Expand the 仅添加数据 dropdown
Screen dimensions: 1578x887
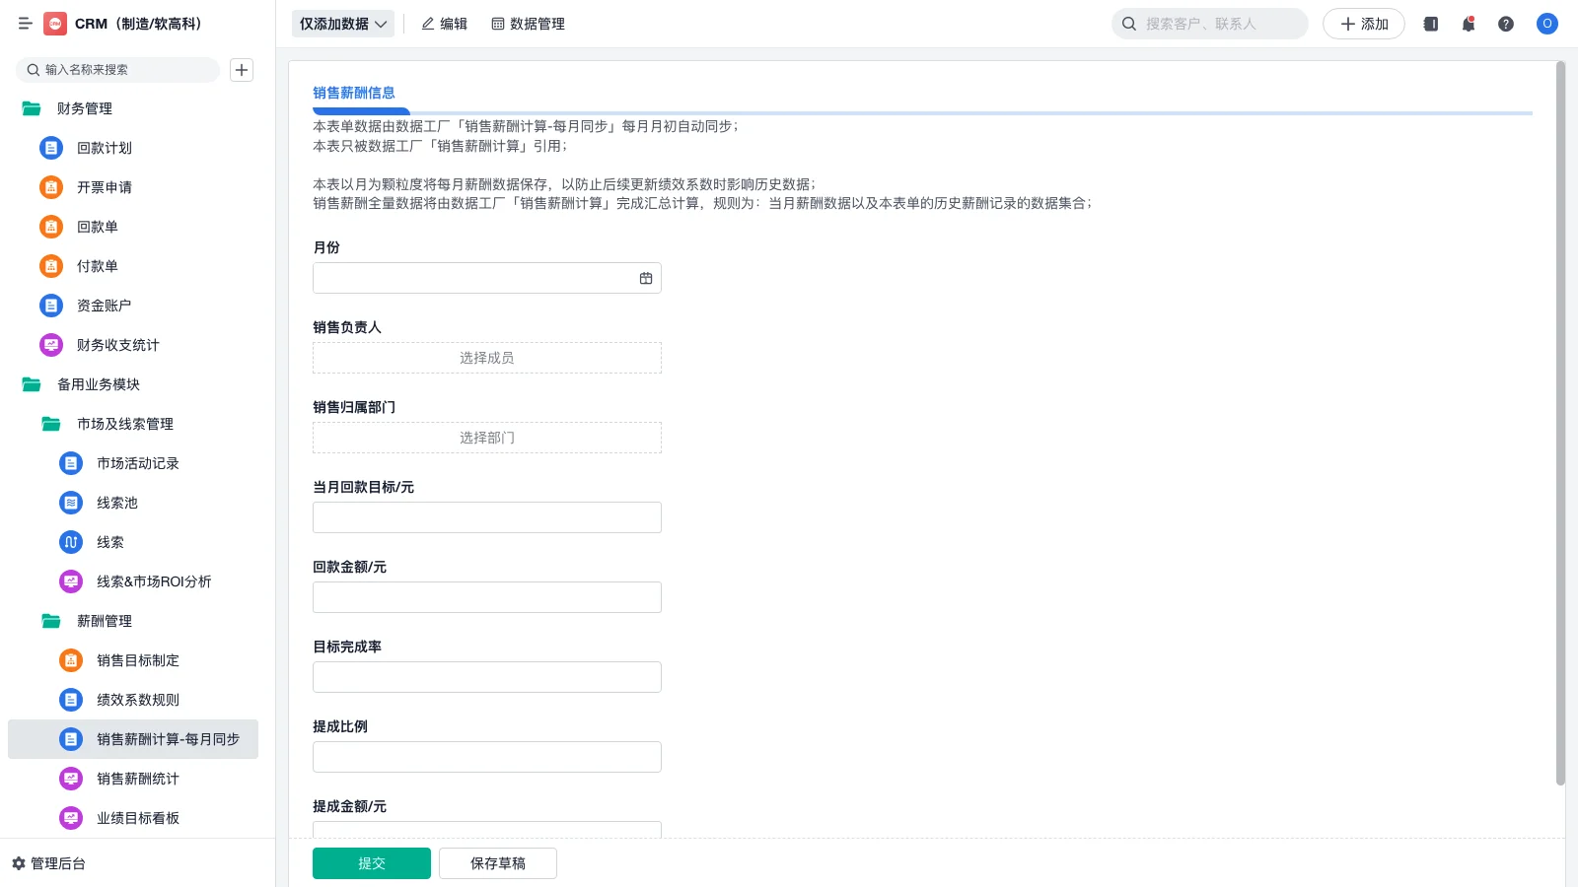pos(342,23)
